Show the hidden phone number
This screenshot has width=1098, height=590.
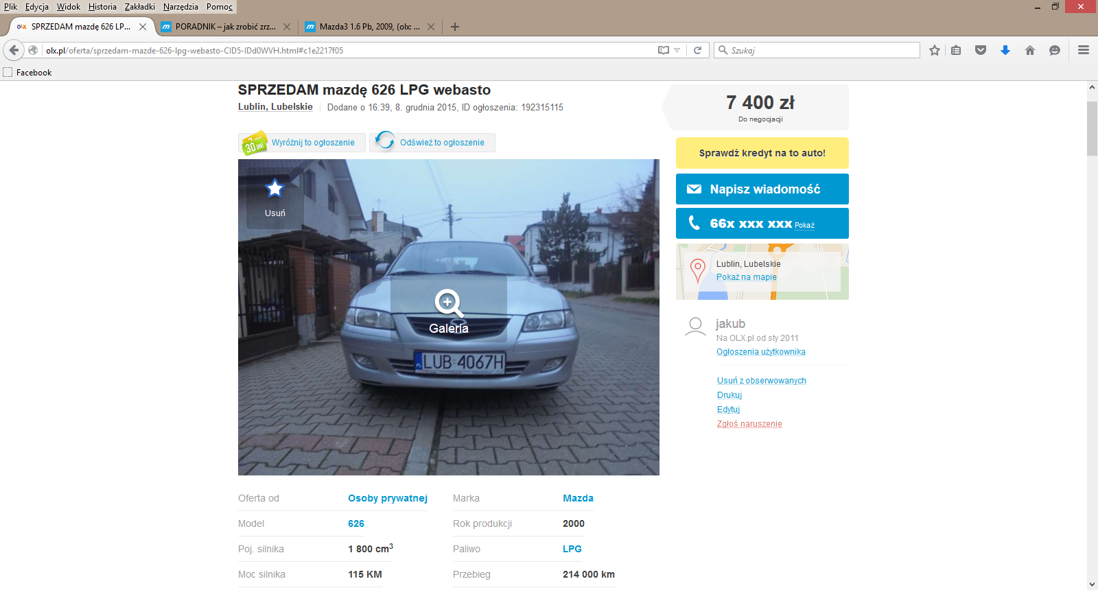[804, 225]
